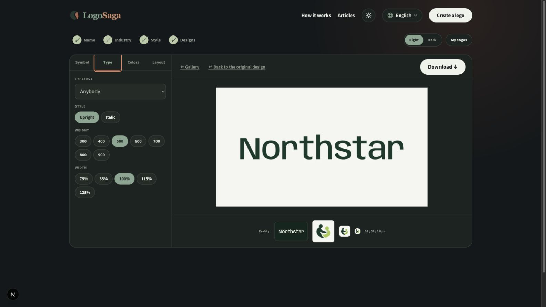Click the Northstar dark reality preview
Image resolution: width=546 pixels, height=307 pixels.
[291, 231]
